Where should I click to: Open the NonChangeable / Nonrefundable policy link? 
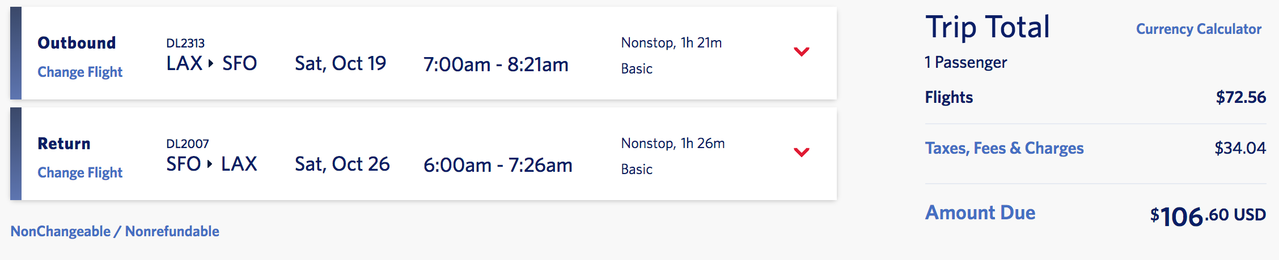coord(115,232)
